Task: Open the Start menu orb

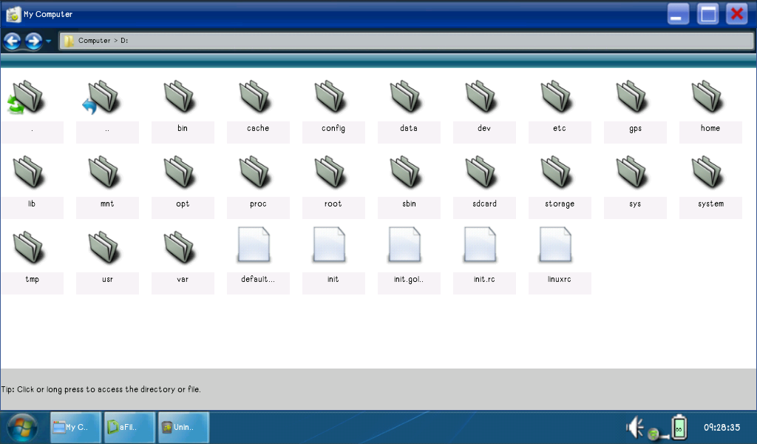Action: click(21, 428)
